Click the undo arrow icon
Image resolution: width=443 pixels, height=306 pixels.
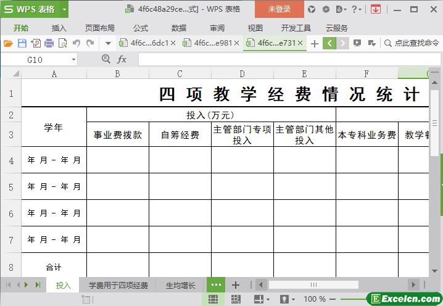(x=77, y=43)
